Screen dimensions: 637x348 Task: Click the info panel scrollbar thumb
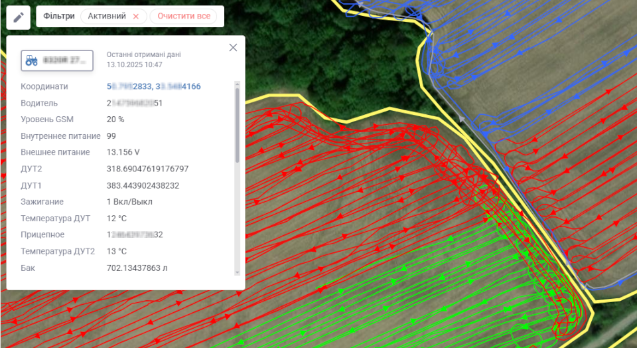pos(238,126)
